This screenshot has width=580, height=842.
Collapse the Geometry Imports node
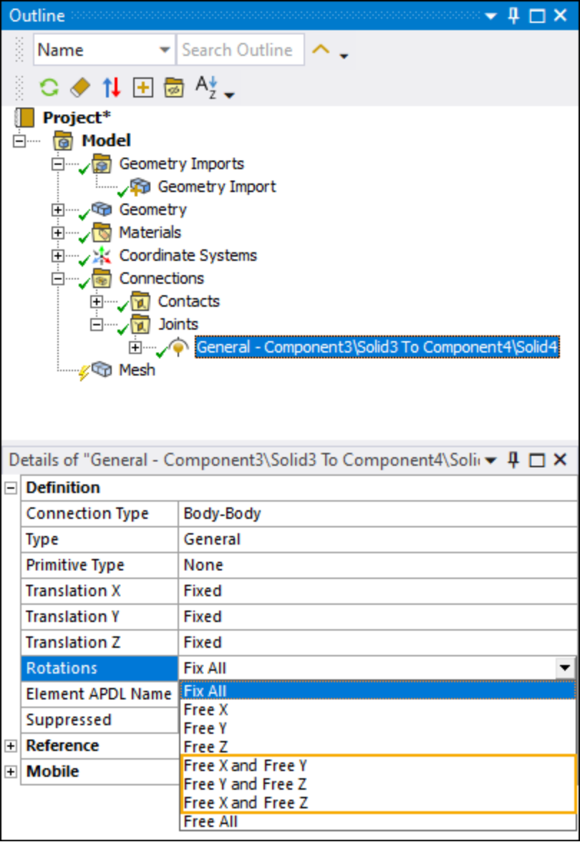tap(58, 164)
